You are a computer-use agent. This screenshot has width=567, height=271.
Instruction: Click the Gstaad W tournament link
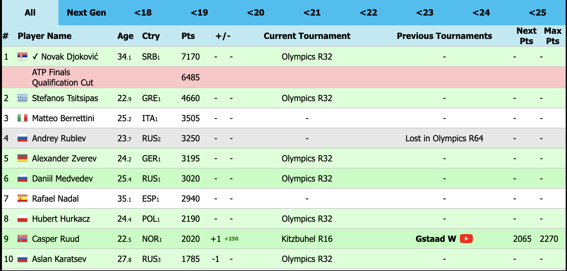[x=436, y=239]
